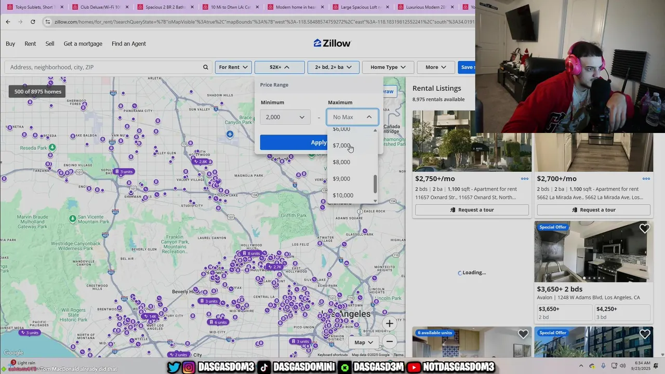Click the Instagram icon in the stream overlay
Viewport: 665px width, 374px height.
pos(189,367)
